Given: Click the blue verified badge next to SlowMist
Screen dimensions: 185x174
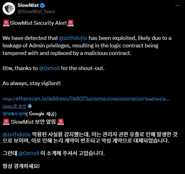Looking at the screenshot, I should (x=42, y=5).
